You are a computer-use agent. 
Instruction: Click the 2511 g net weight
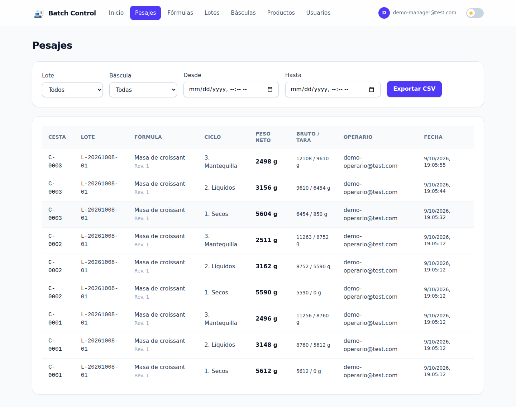(266, 240)
